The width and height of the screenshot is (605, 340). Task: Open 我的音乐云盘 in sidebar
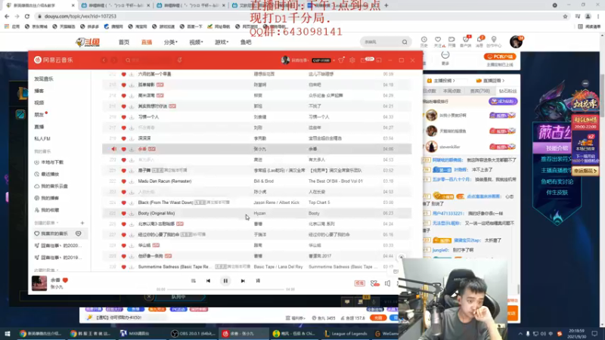click(51, 186)
